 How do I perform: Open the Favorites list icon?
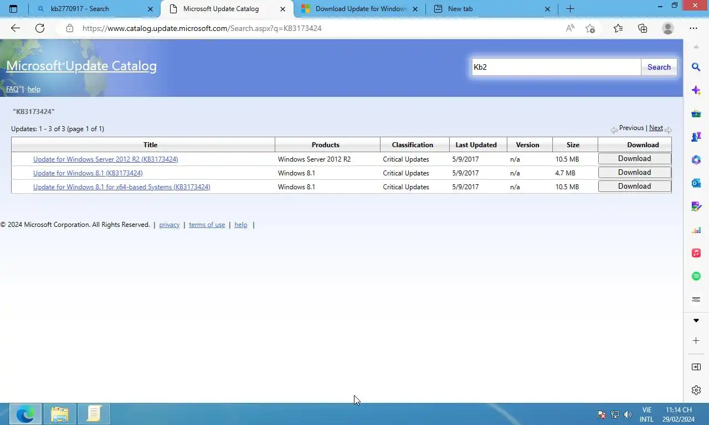pos(618,28)
